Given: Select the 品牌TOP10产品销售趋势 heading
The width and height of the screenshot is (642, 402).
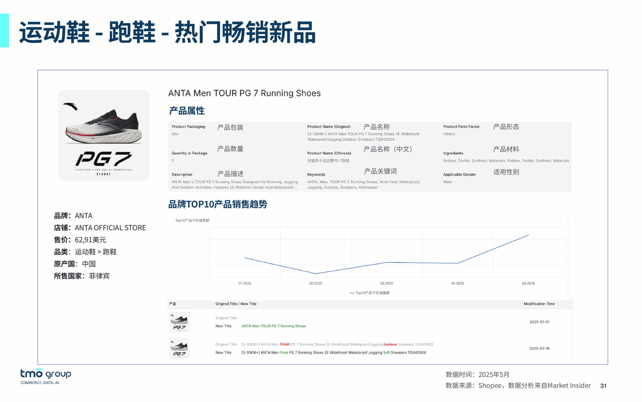Looking at the screenshot, I should point(218,204).
